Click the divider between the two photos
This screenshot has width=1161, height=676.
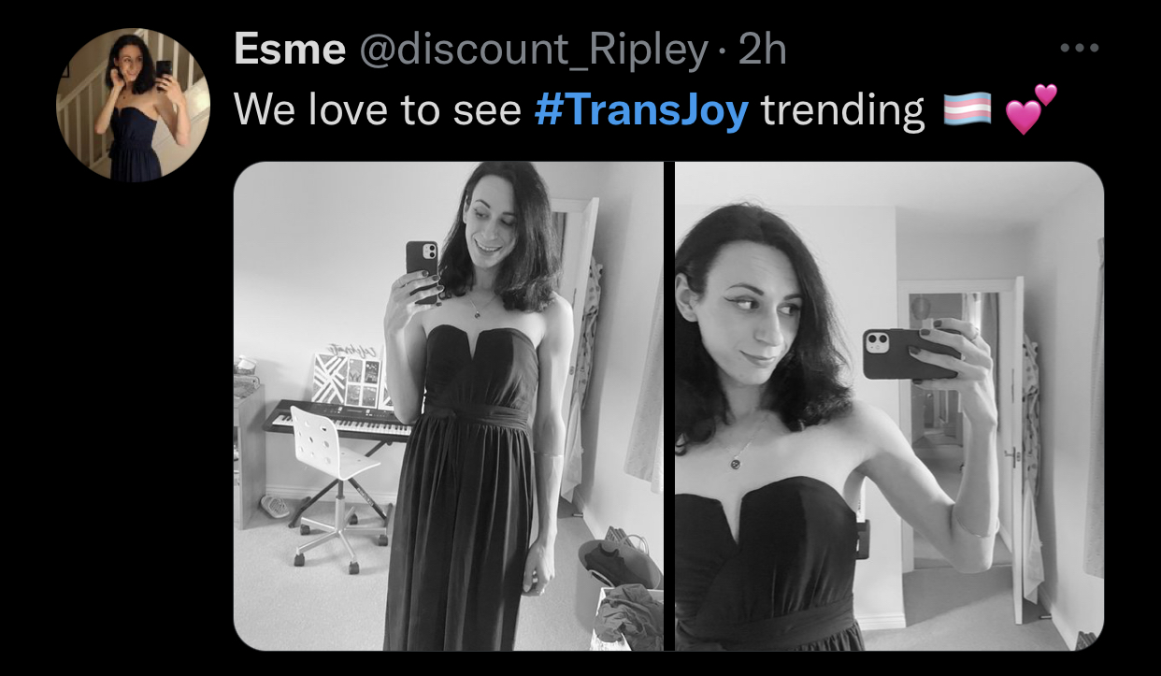(669, 406)
